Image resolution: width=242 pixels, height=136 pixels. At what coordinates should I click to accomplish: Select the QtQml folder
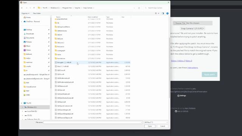pyautogui.click(x=60, y=35)
